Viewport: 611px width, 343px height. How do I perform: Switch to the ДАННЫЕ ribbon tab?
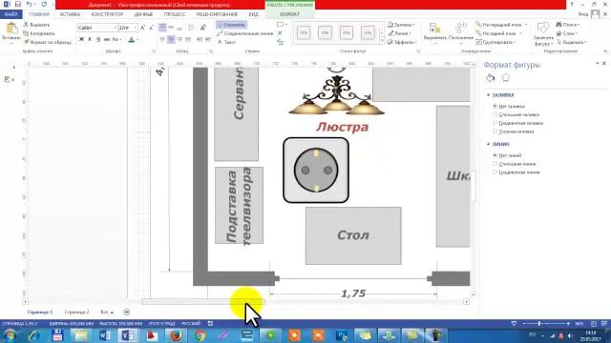coord(143,14)
